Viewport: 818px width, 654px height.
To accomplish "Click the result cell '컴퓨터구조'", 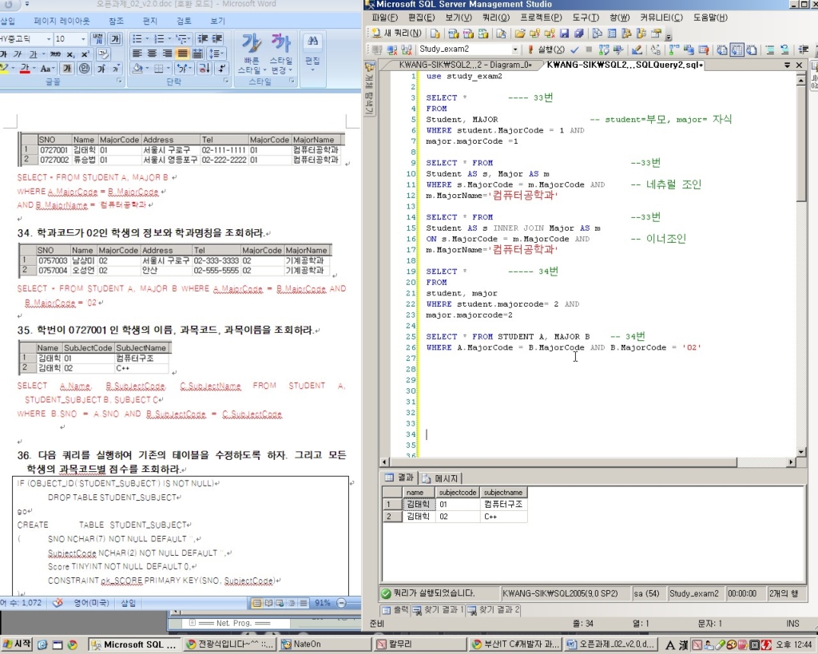I will 503,505.
